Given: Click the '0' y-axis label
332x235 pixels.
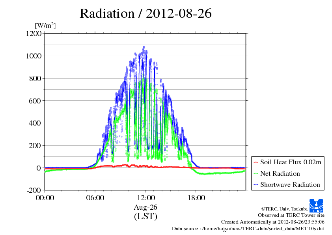Looking at the screenshot, I should (x=39, y=168).
